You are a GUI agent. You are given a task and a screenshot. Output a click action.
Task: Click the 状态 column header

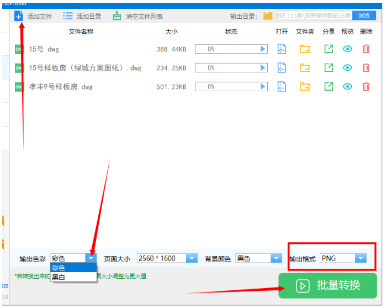pos(231,32)
